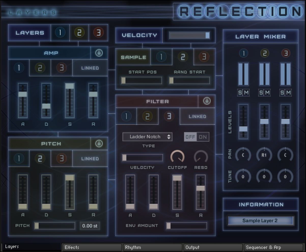This screenshot has height=252, width=306.
Task: Switch the filter ON
Action: point(203,137)
